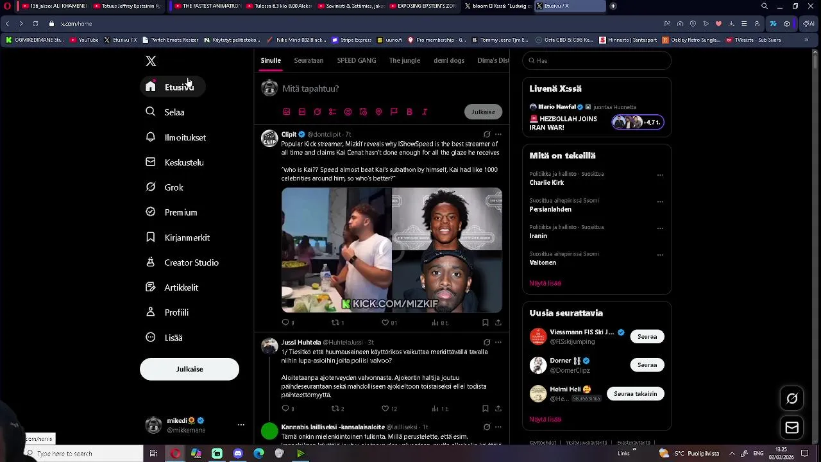Open options for Valtonen trend
This screenshot has height=462, width=821.
pos(660,255)
